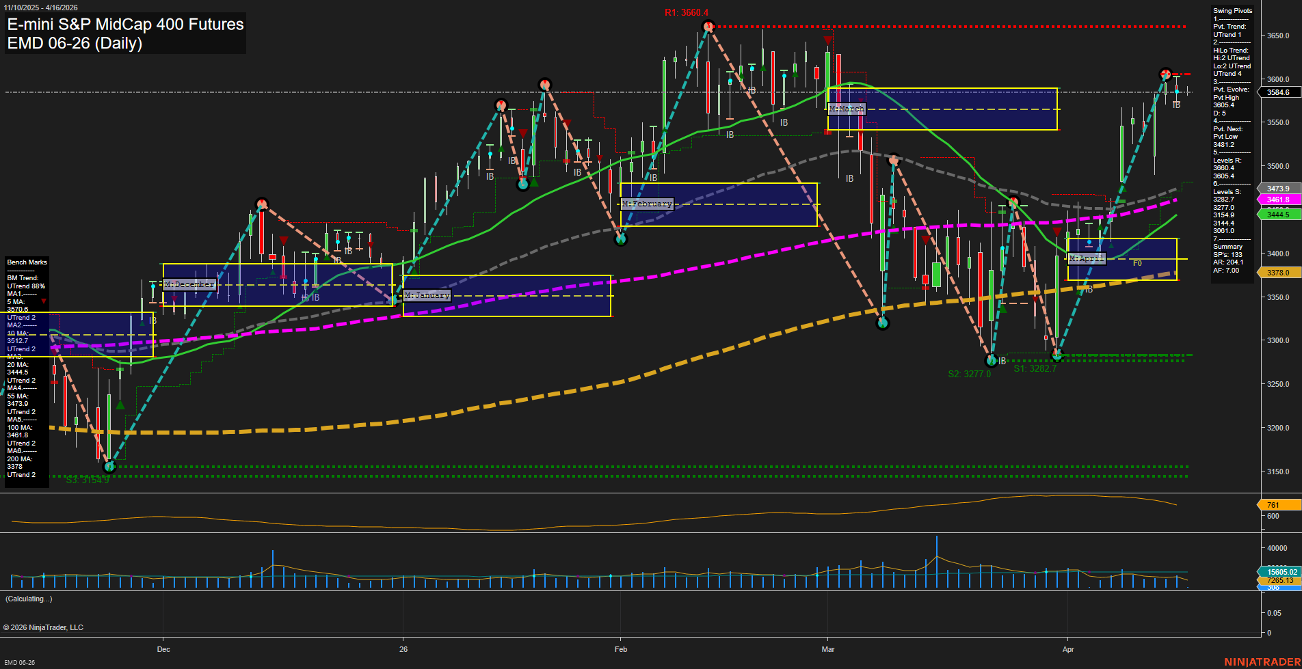Click the M:December monthly range label
This screenshot has height=669, width=1302.
189,284
